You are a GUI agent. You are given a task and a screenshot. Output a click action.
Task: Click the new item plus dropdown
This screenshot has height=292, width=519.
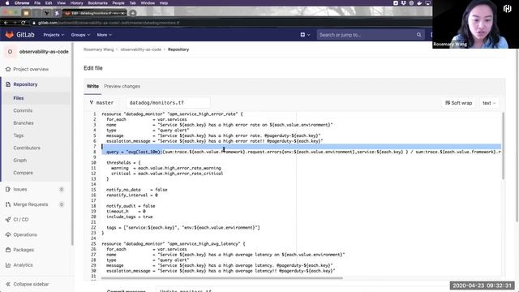305,34
